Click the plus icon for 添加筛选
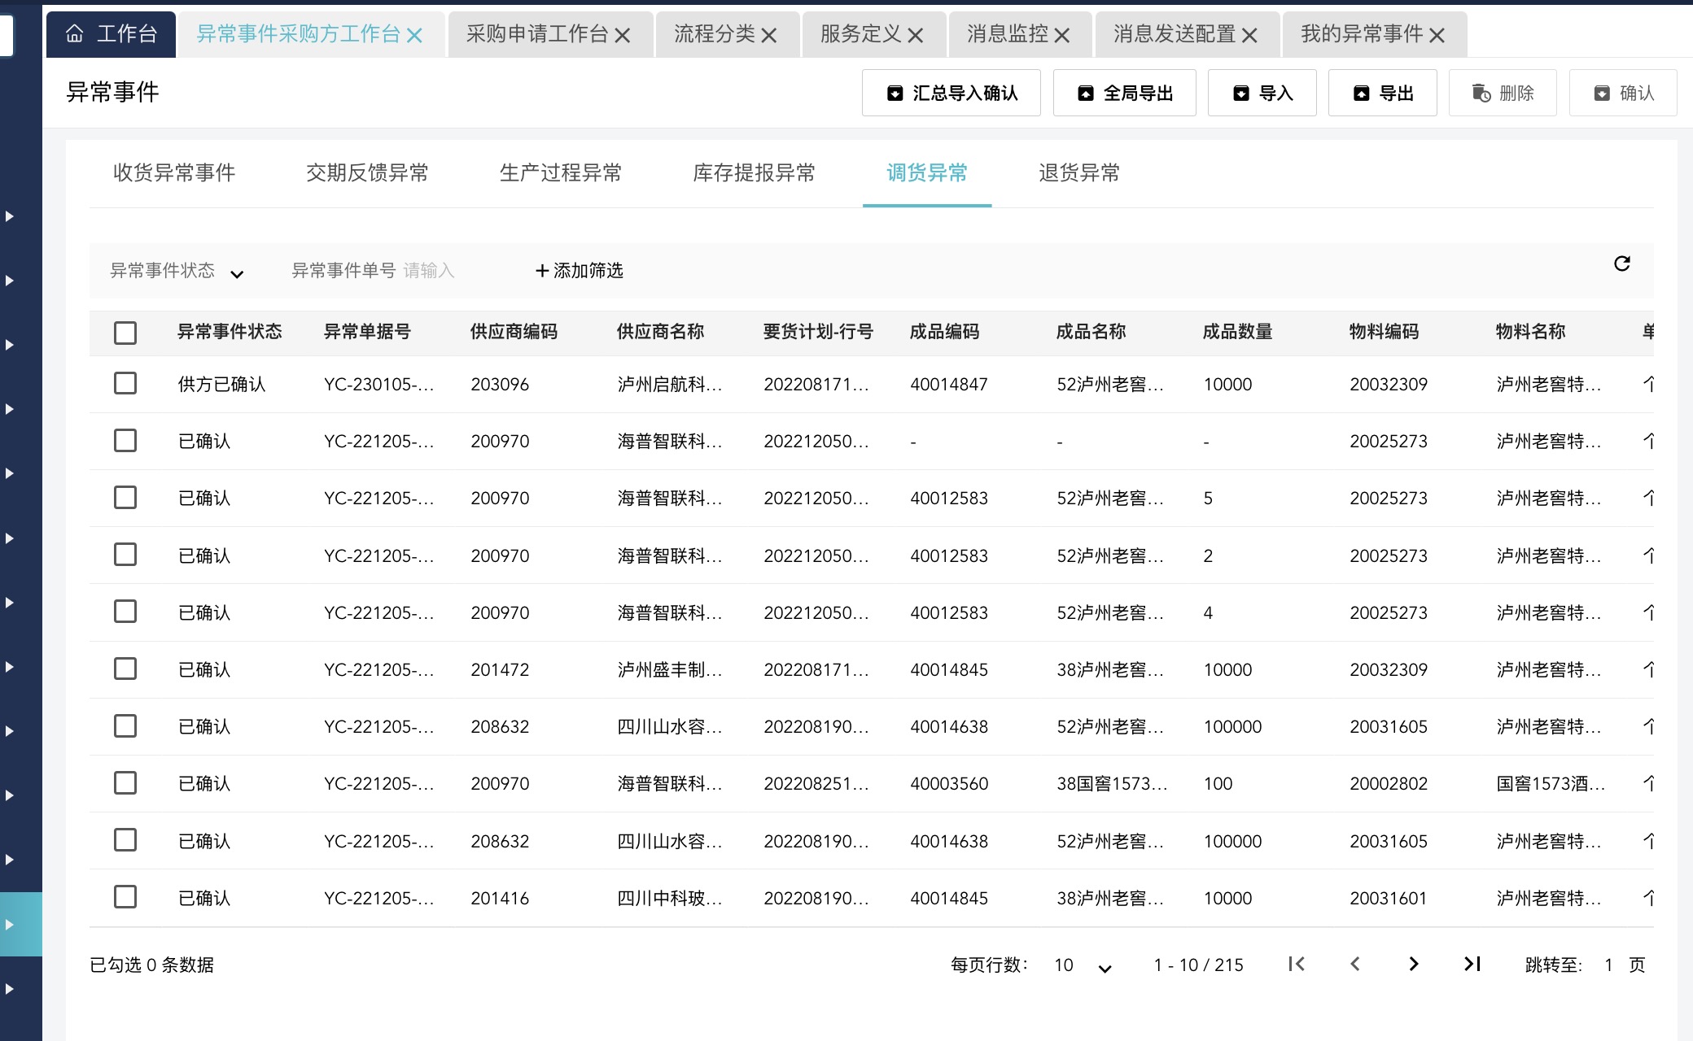The image size is (1693, 1041). point(542,271)
